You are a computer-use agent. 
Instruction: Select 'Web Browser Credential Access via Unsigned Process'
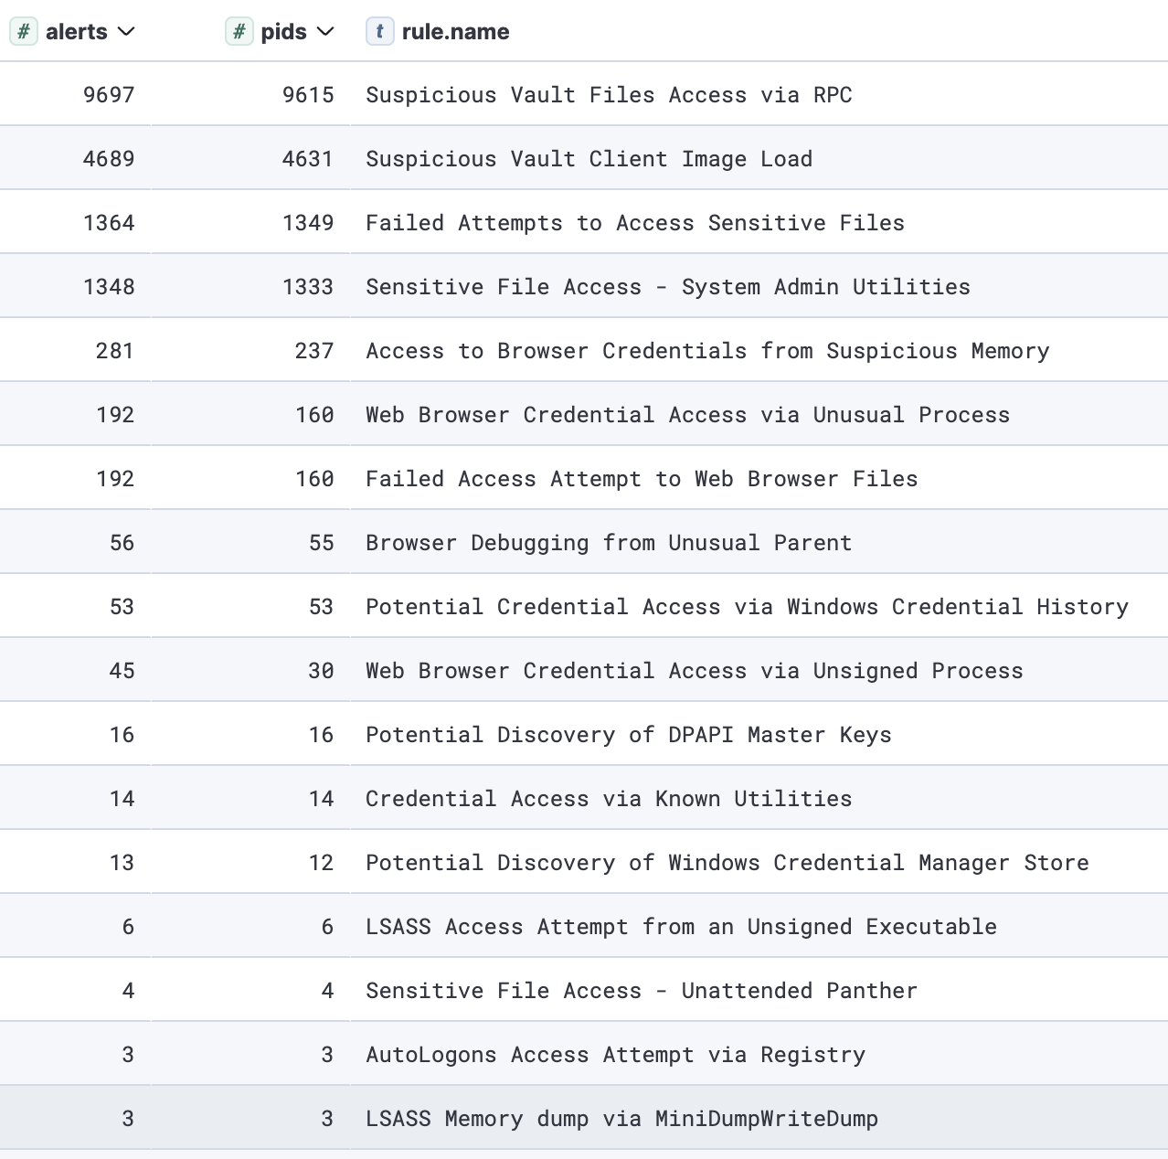point(695,671)
